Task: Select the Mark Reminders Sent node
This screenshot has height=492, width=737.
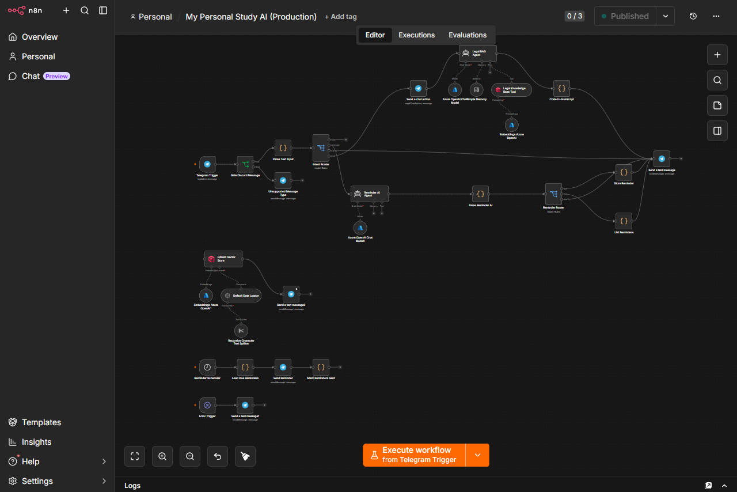Action: pos(321,367)
